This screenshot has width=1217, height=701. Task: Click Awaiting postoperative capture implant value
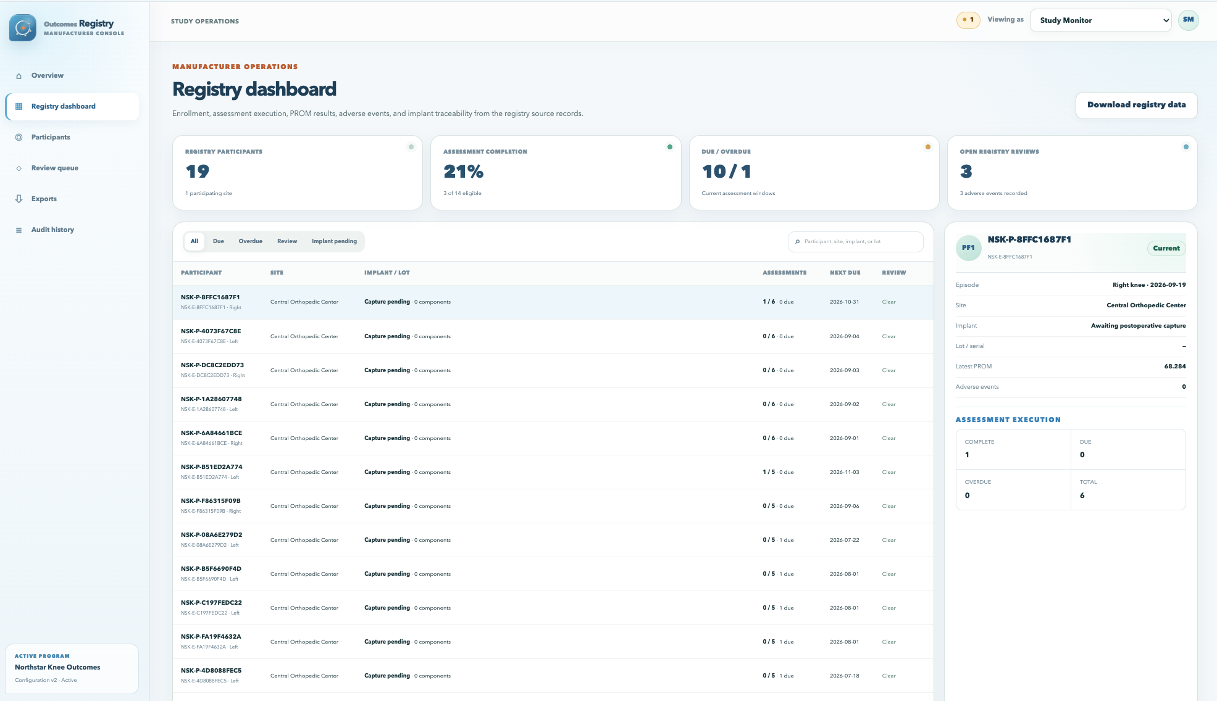[1138, 326]
